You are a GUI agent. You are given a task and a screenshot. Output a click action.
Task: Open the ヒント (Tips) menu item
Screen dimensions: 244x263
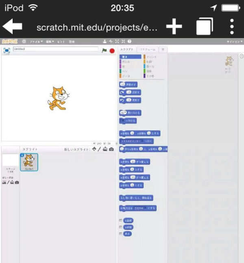[61, 41]
